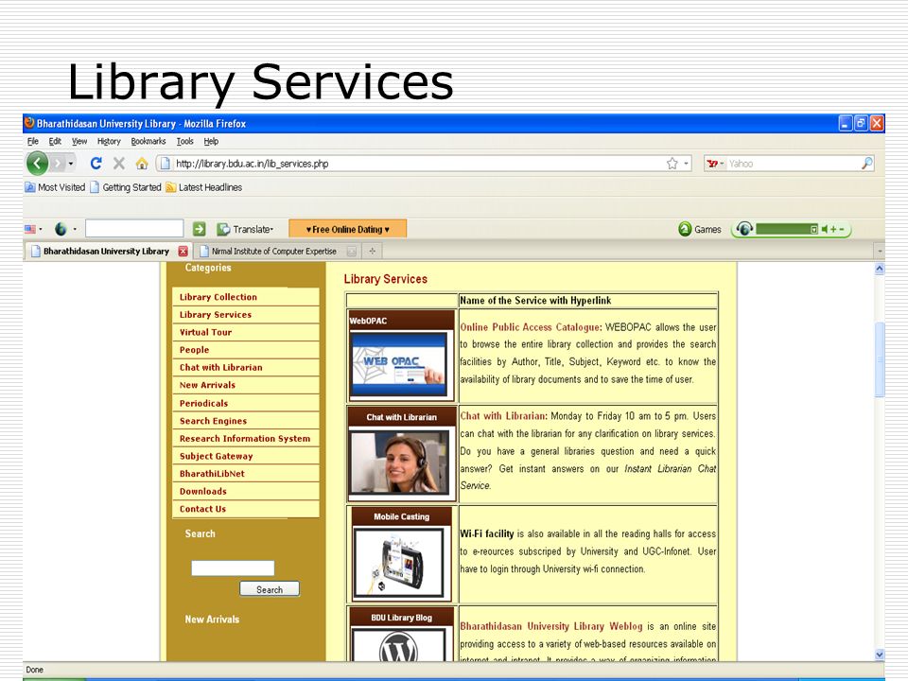This screenshot has width=908, height=681.
Task: Click the Free Online Dating button
Action: [347, 229]
